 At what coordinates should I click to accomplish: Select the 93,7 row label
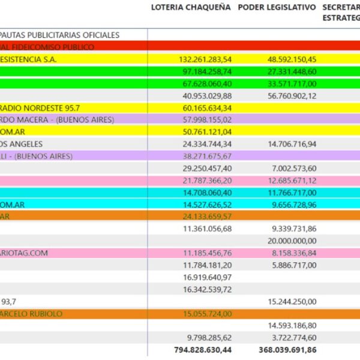8,302
